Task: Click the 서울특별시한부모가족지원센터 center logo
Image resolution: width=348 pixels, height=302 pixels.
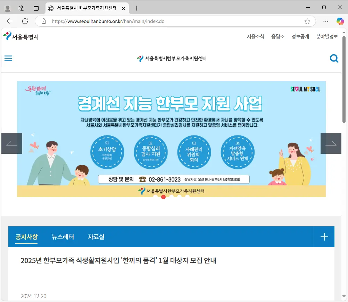Action: pos(171,58)
